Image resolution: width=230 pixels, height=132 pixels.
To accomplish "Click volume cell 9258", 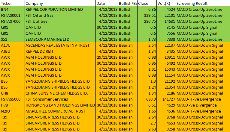I will [x=166, y=129].
